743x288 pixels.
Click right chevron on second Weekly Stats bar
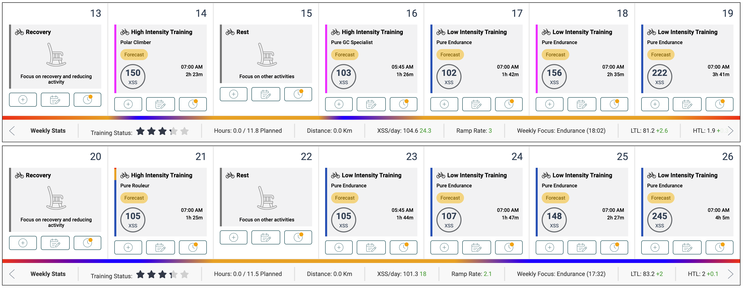(x=730, y=274)
